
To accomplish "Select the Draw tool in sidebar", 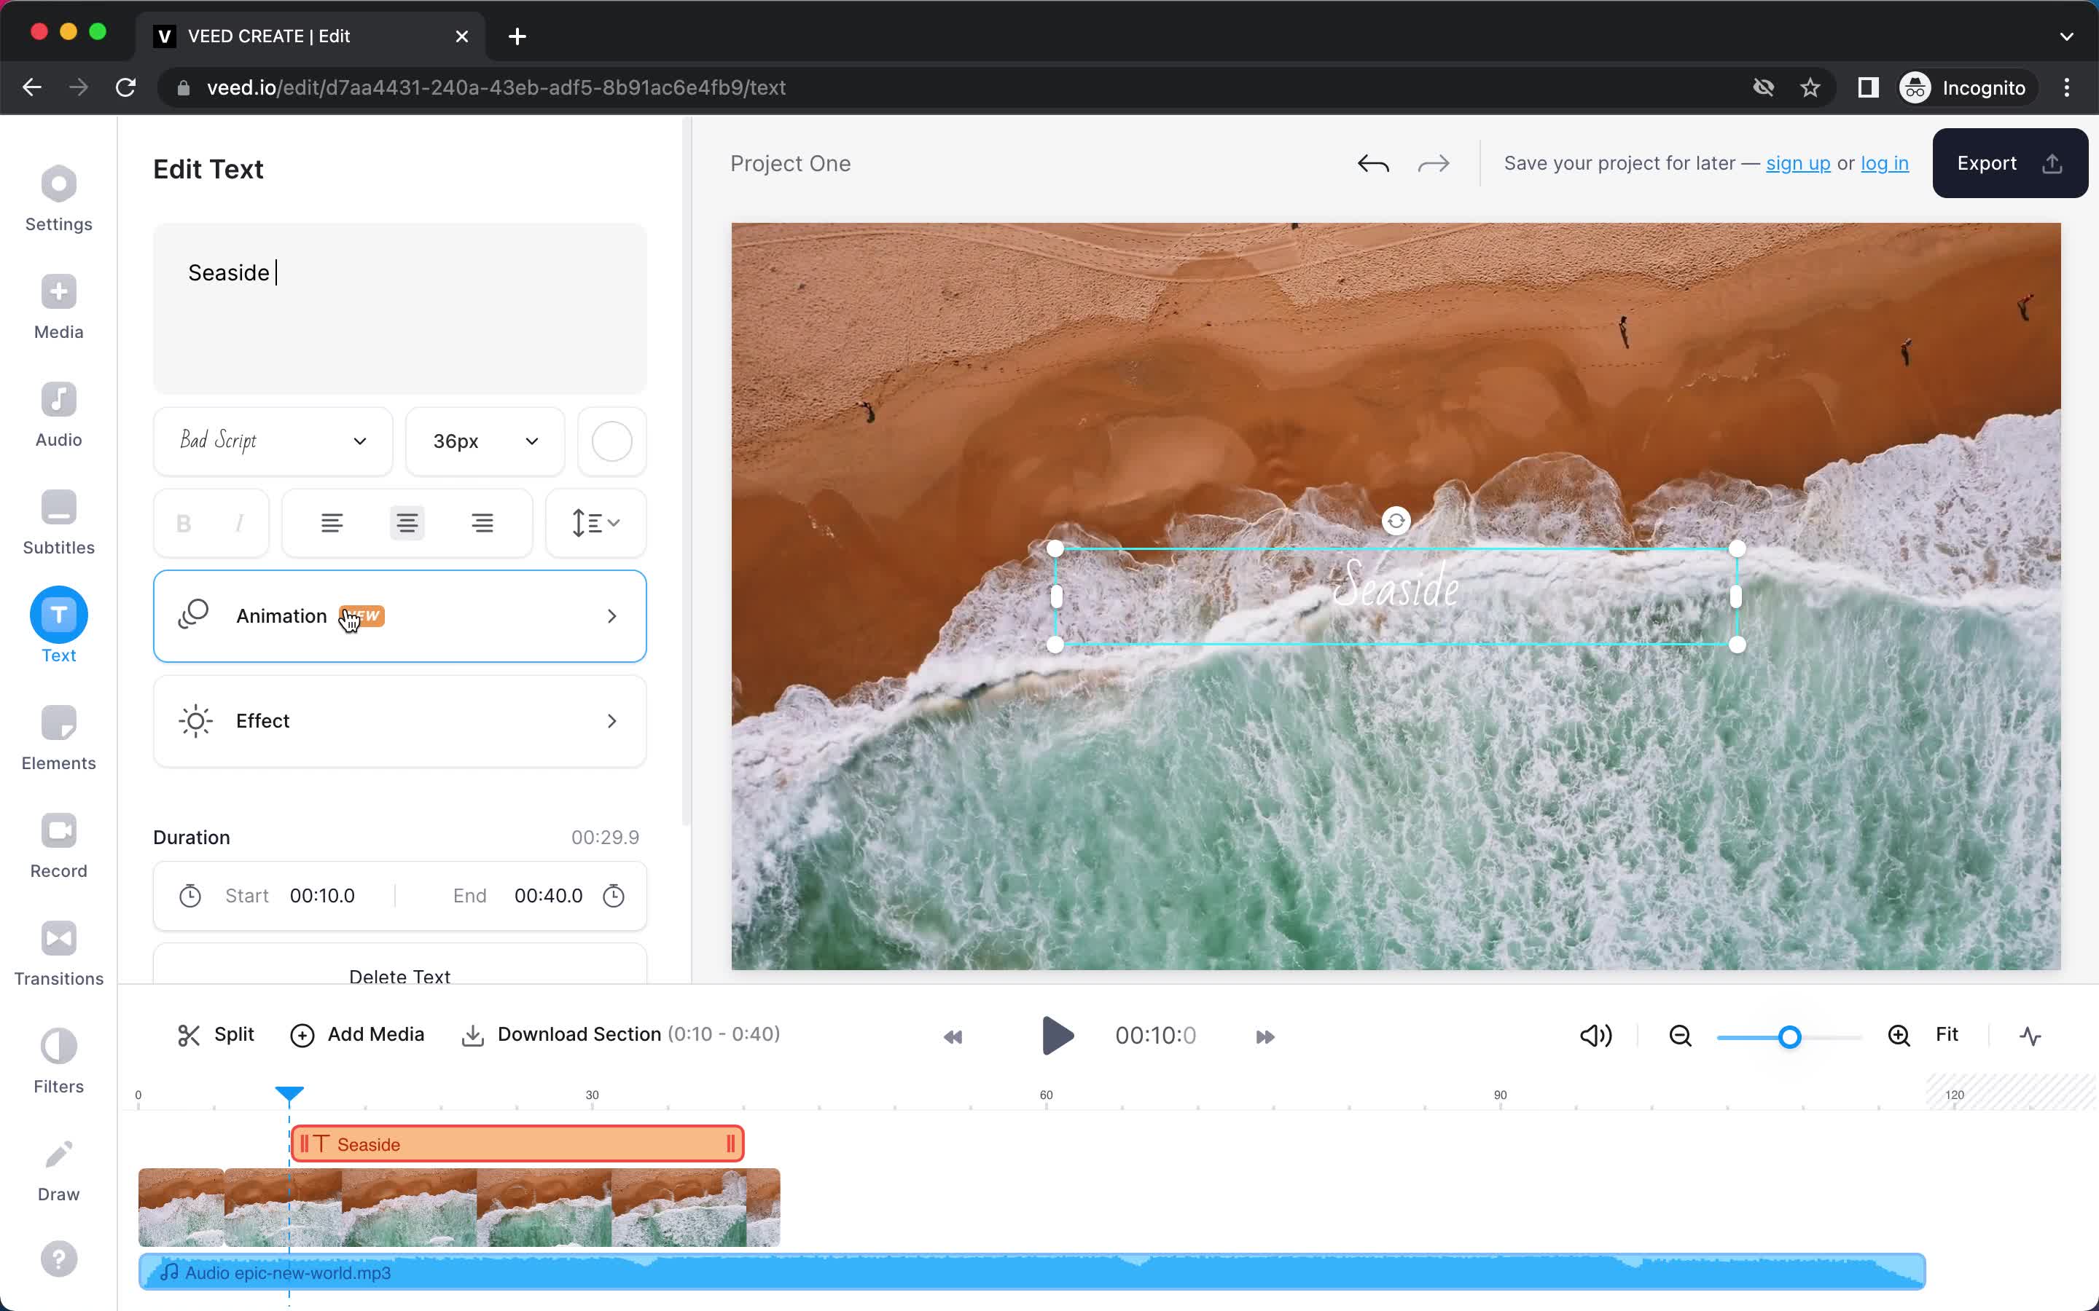I will [58, 1169].
